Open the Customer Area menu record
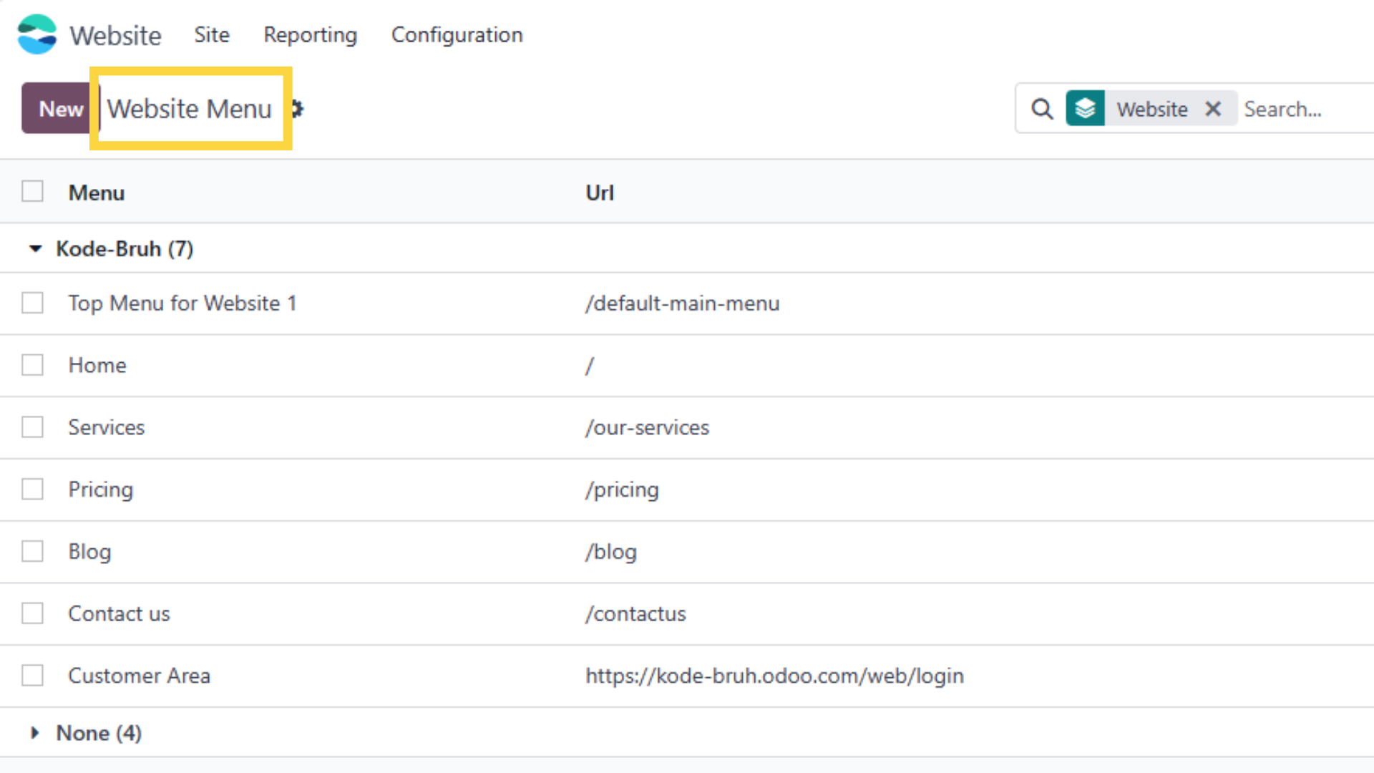 (140, 676)
